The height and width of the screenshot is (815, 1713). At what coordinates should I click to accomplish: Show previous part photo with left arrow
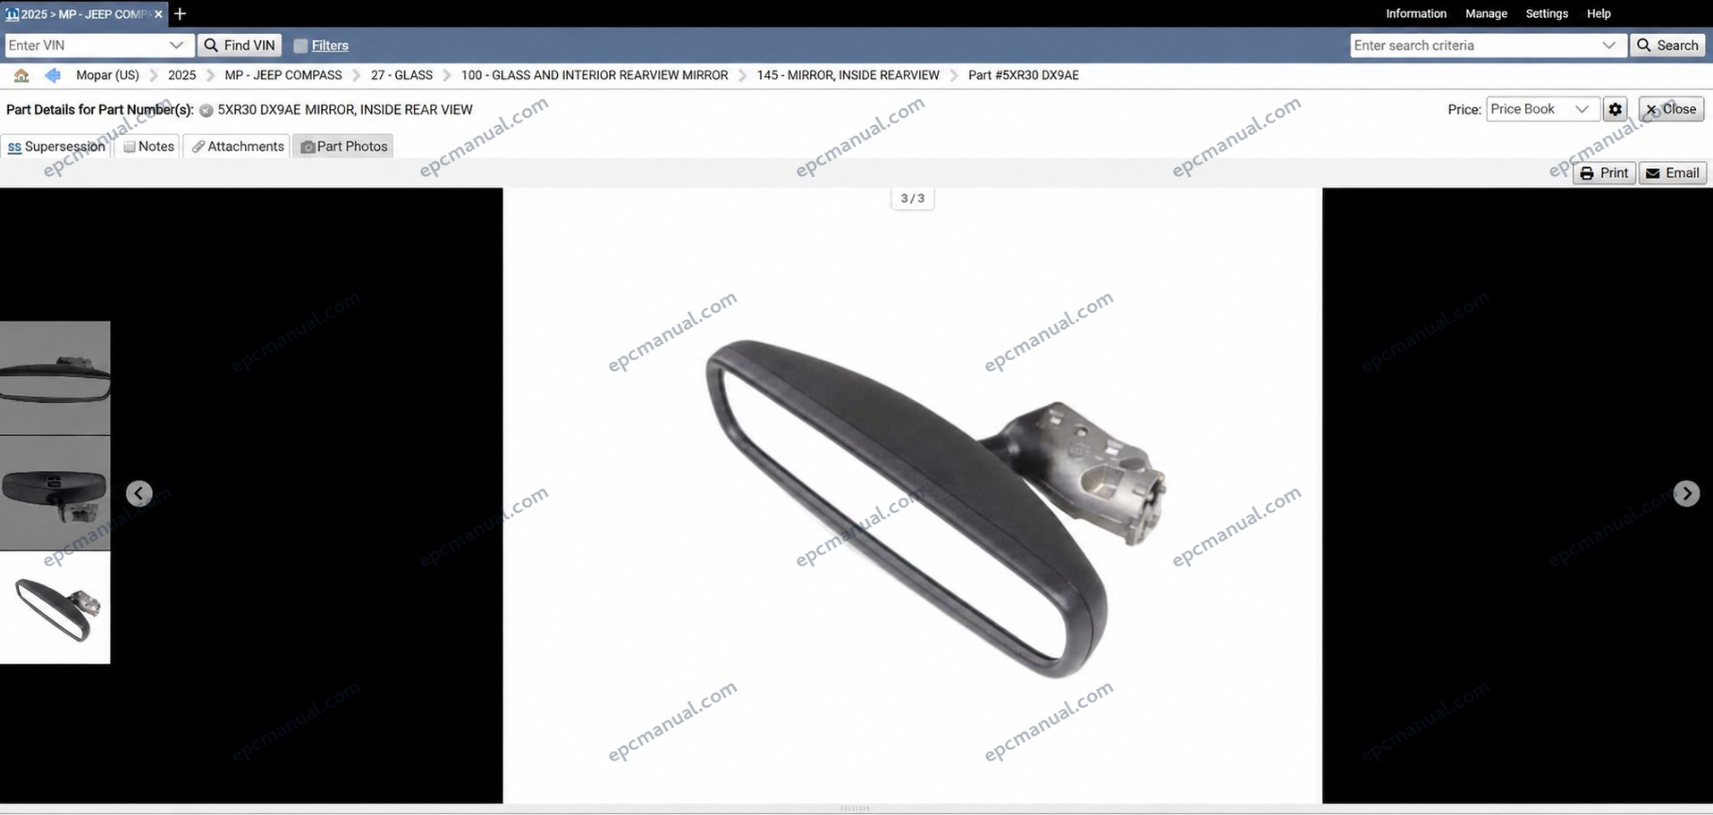click(139, 493)
